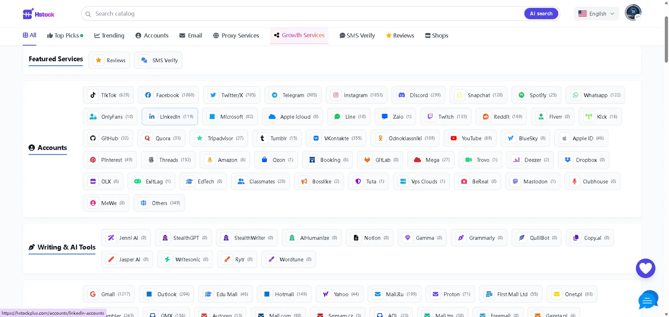Click the Spotify icon
669x317 pixels.
[521, 95]
